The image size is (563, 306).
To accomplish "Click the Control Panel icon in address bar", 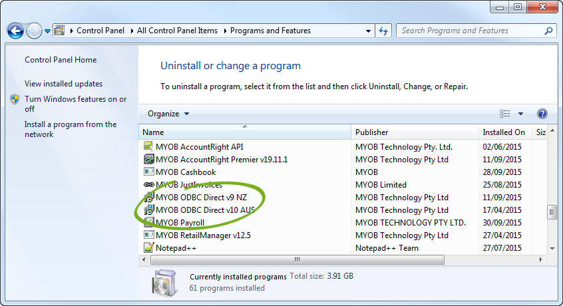I will tap(60, 31).
